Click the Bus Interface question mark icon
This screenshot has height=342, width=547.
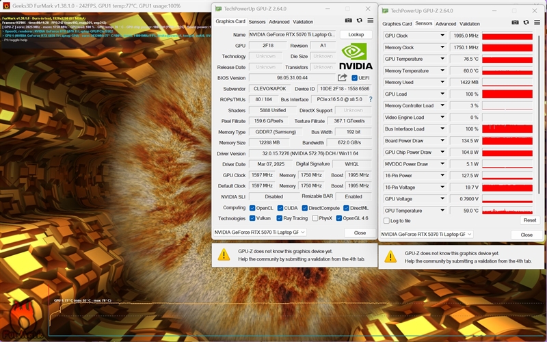371,99
